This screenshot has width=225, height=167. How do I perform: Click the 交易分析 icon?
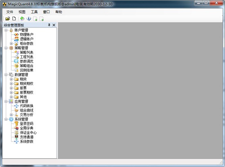click(16, 115)
